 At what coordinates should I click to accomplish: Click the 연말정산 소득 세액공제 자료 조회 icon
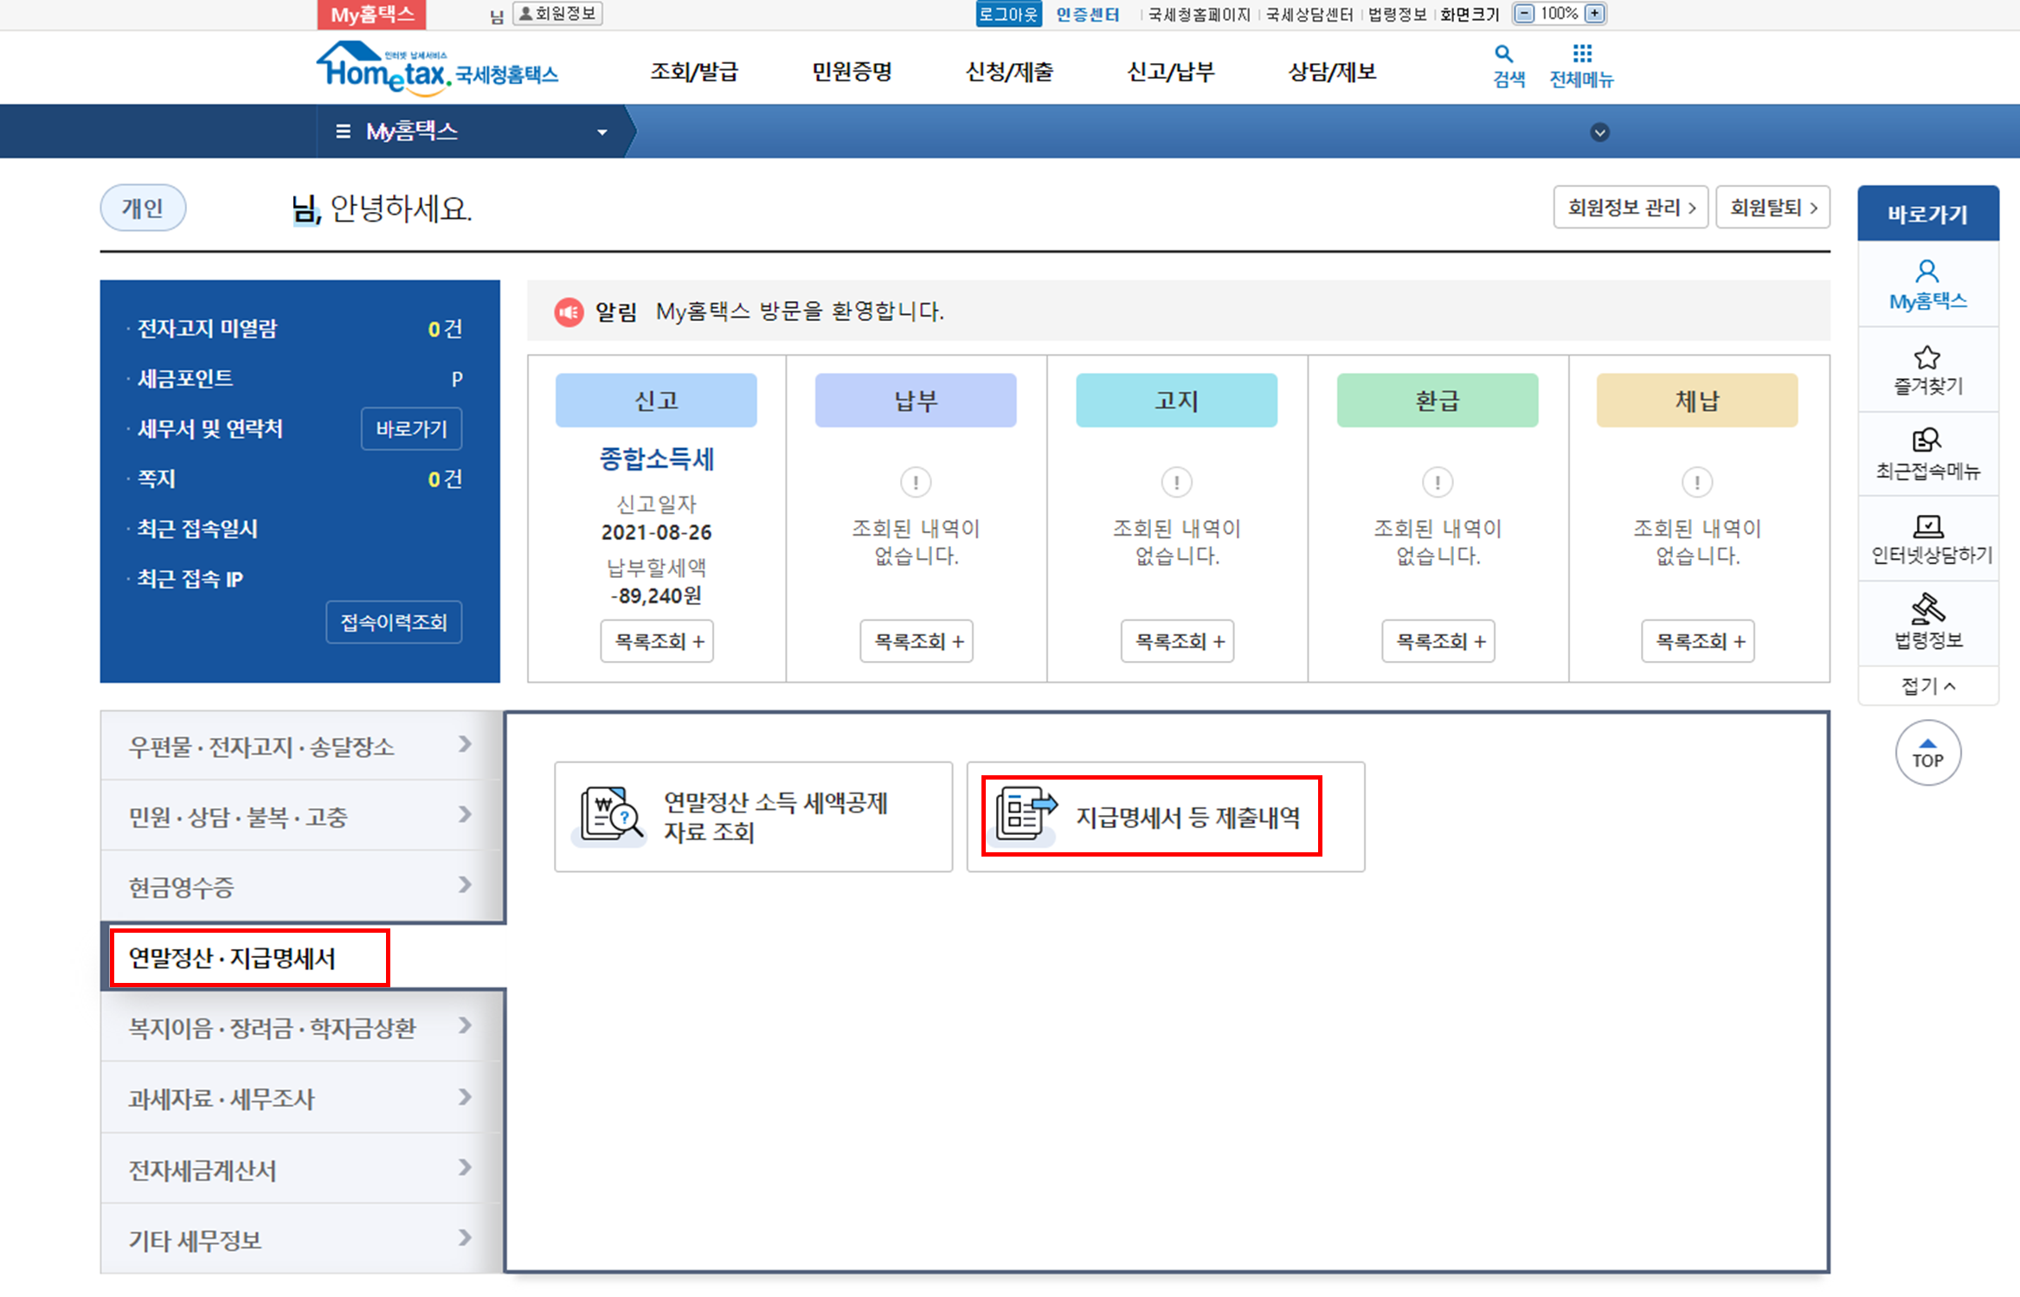click(x=611, y=814)
